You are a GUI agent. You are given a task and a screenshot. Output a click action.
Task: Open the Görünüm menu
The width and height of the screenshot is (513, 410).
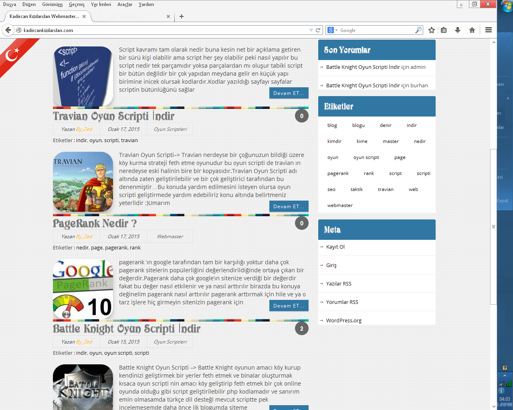pyautogui.click(x=52, y=4)
